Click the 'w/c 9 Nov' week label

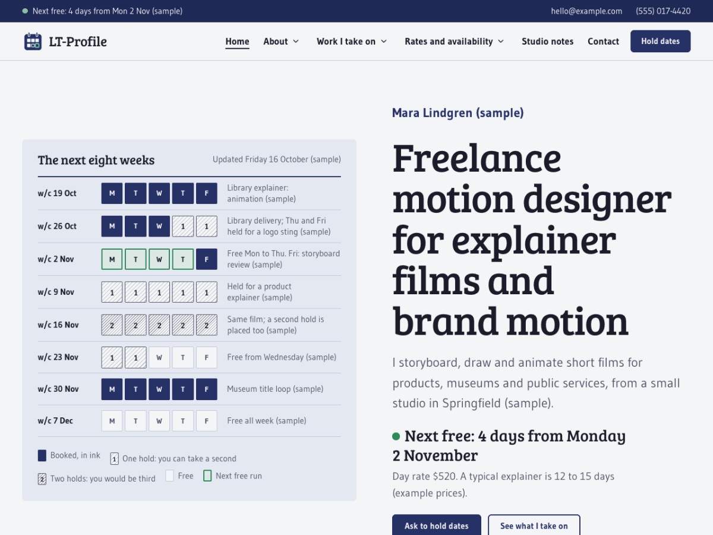56,292
